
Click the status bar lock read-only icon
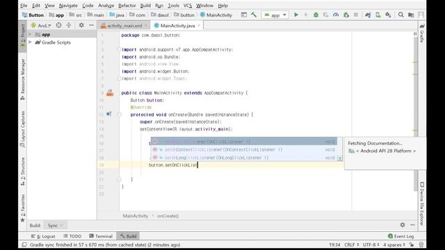pos(412,244)
